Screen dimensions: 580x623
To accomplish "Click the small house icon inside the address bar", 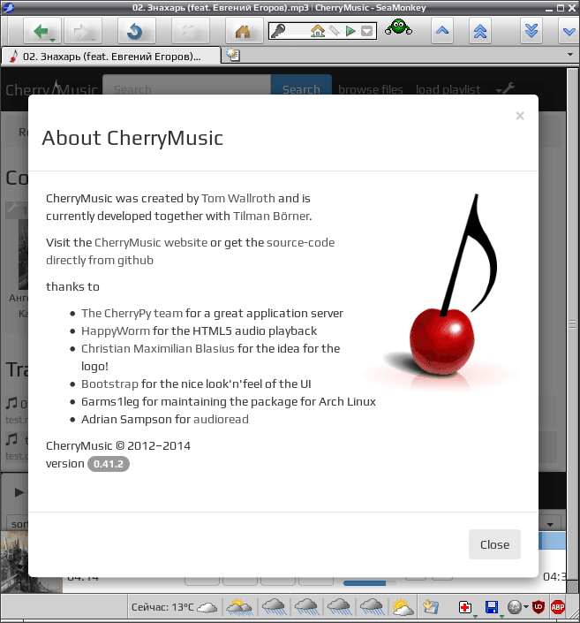I will [x=318, y=31].
